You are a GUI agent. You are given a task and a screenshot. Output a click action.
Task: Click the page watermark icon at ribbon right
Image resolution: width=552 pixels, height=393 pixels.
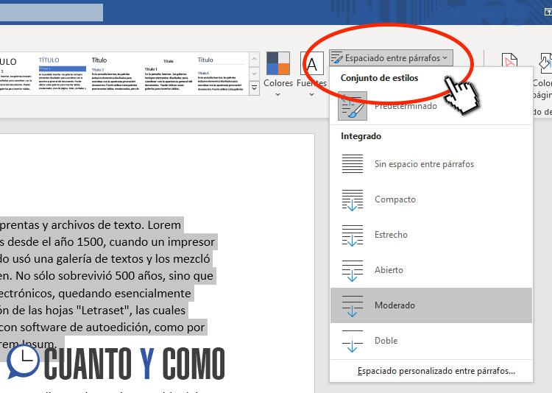click(509, 64)
